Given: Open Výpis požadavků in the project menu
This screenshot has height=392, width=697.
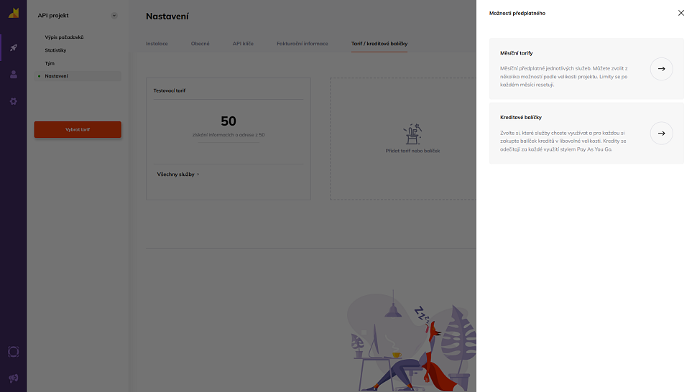Looking at the screenshot, I should pyautogui.click(x=69, y=37).
